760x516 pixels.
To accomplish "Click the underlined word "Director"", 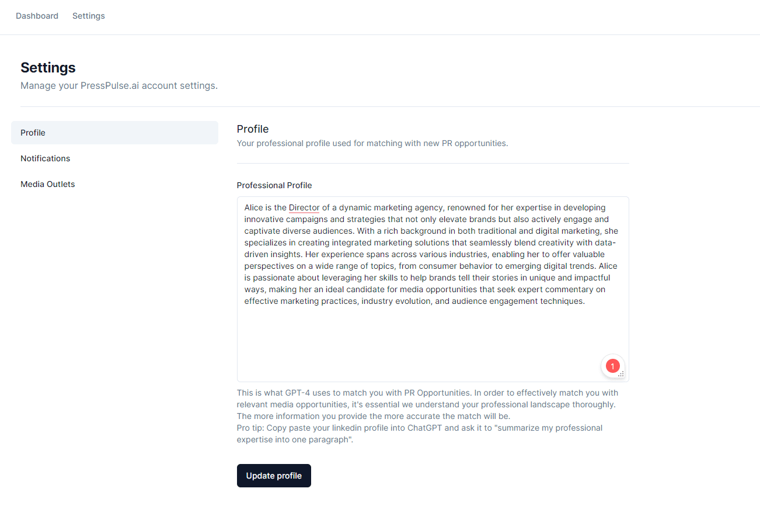I will point(304,207).
